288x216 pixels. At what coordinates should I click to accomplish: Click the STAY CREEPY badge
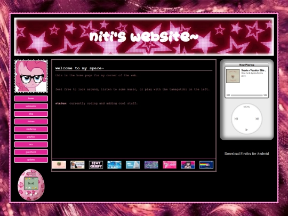(x=96, y=165)
